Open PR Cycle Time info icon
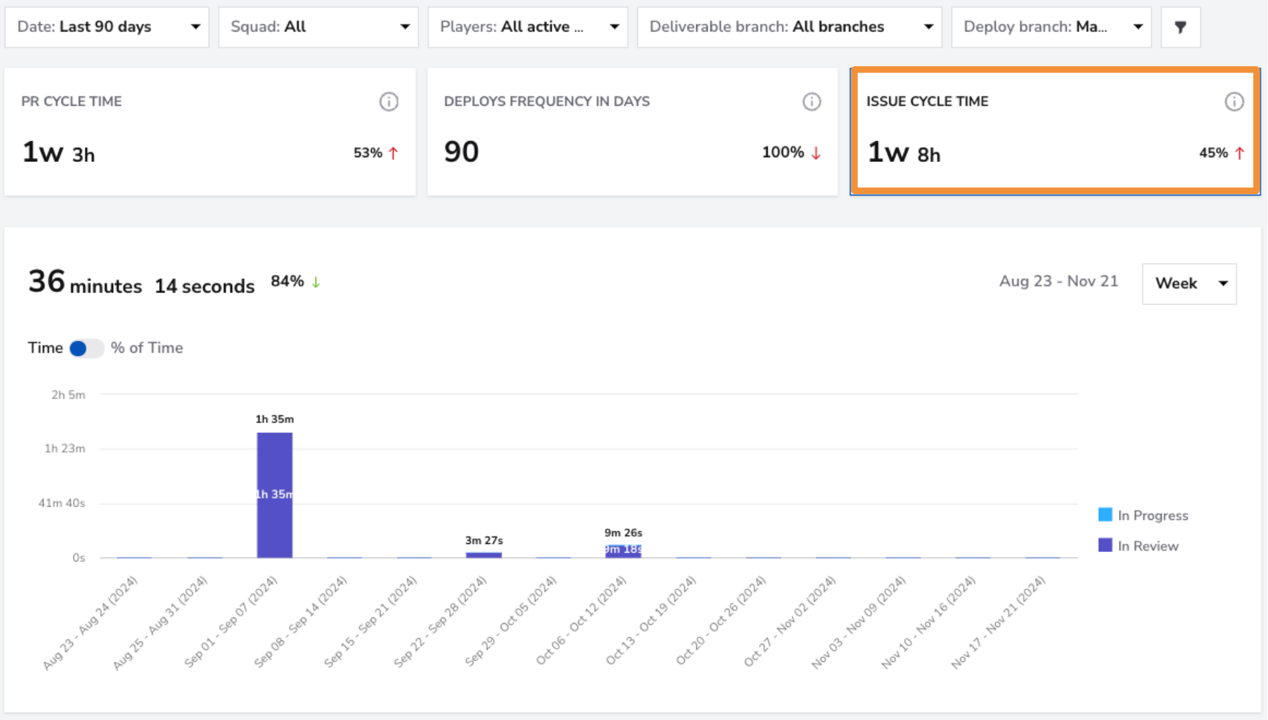The width and height of the screenshot is (1268, 720). (x=389, y=102)
